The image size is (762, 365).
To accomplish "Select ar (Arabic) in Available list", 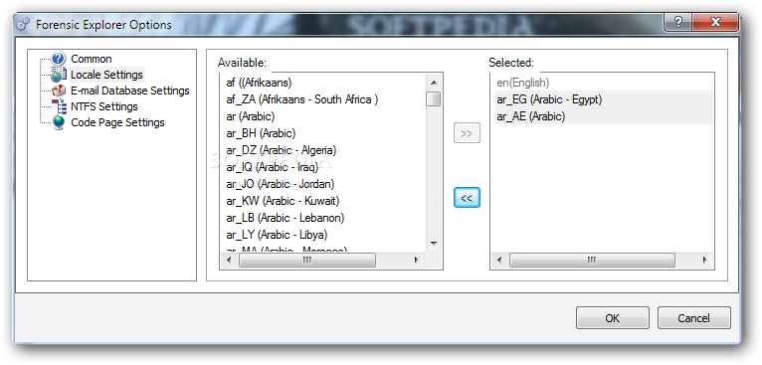I will [x=251, y=116].
